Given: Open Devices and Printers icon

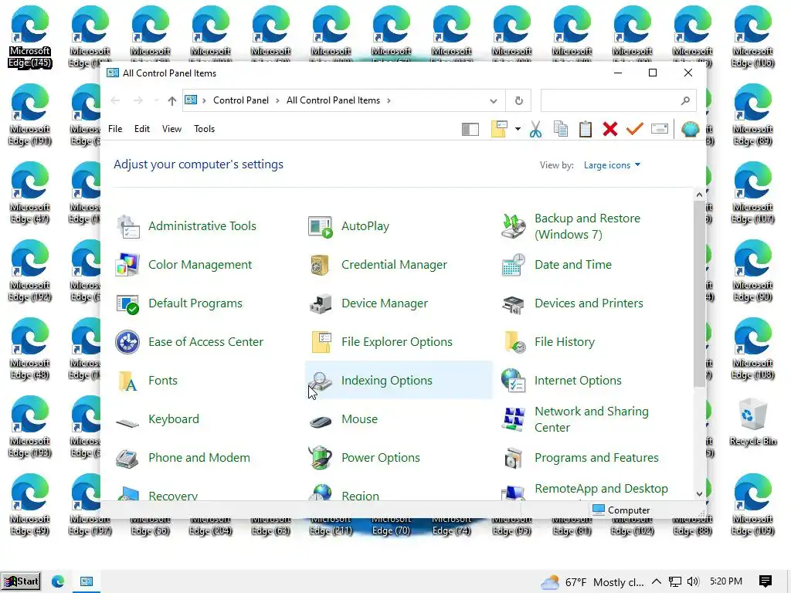Looking at the screenshot, I should [x=514, y=303].
